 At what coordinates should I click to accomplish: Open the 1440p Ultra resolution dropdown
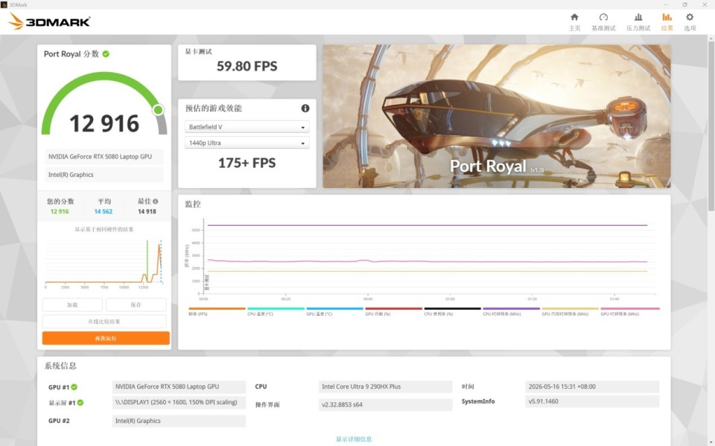coord(247,143)
